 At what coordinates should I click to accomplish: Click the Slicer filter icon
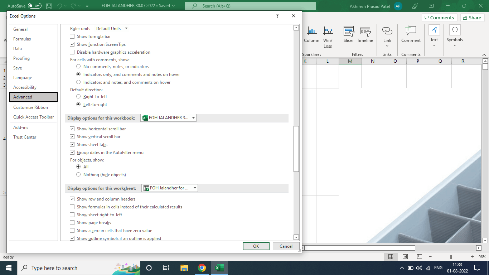[349, 35]
